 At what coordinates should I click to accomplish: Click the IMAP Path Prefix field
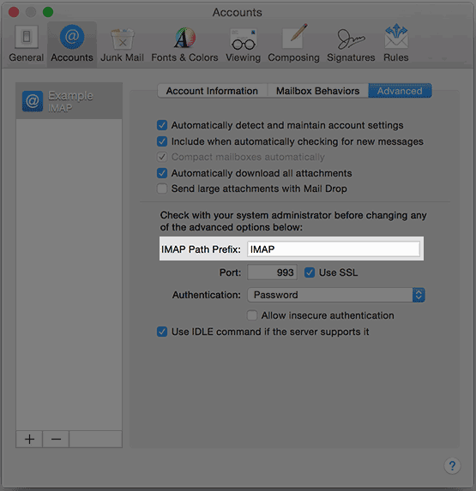334,249
